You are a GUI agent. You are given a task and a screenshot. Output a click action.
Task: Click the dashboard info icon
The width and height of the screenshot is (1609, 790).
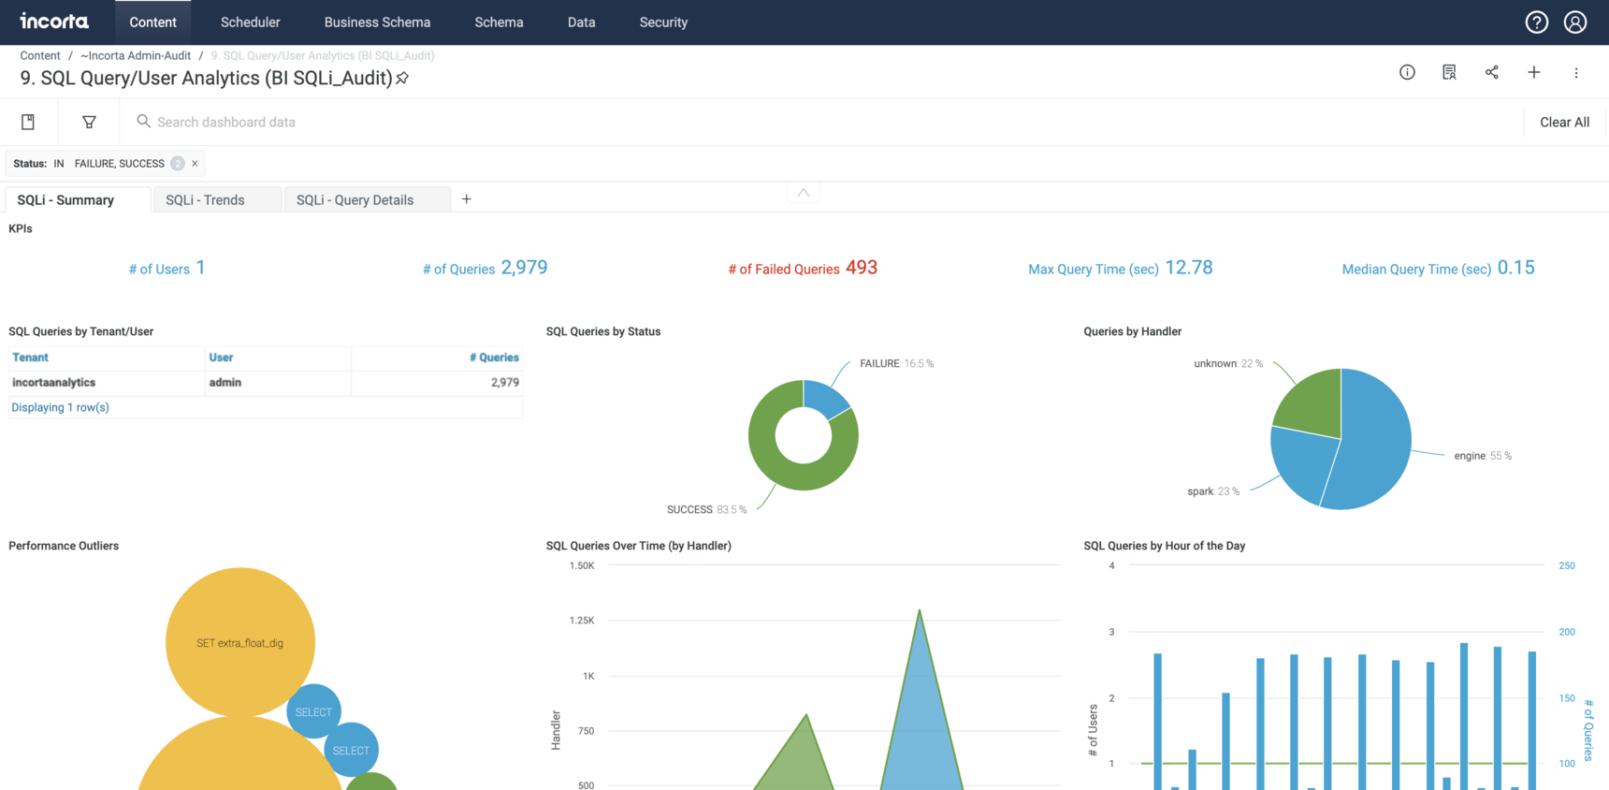1407,72
